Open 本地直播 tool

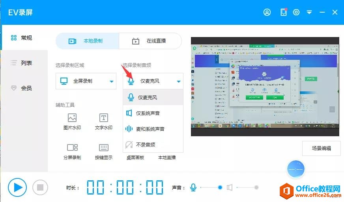point(167,158)
